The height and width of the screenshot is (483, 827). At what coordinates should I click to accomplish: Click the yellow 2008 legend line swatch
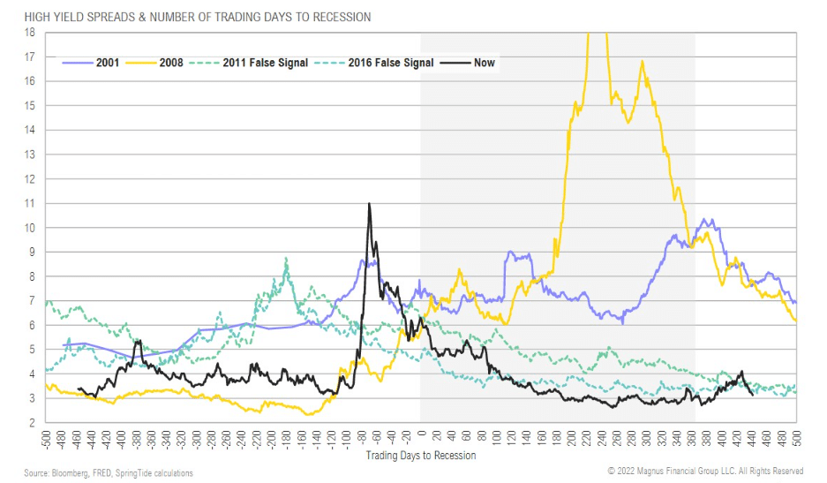click(141, 63)
